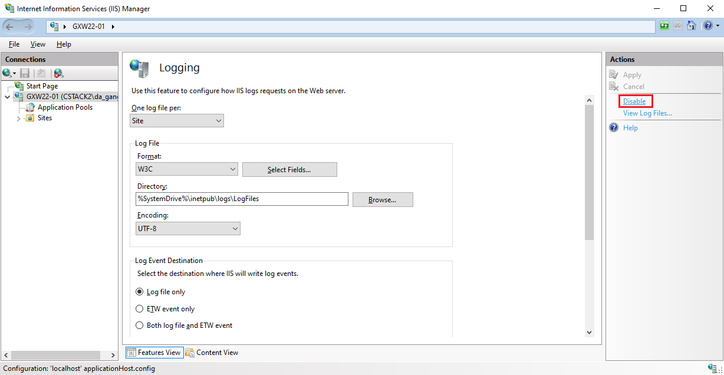Click the Sites folder icon
This screenshot has width=724, height=375.
[x=31, y=118]
